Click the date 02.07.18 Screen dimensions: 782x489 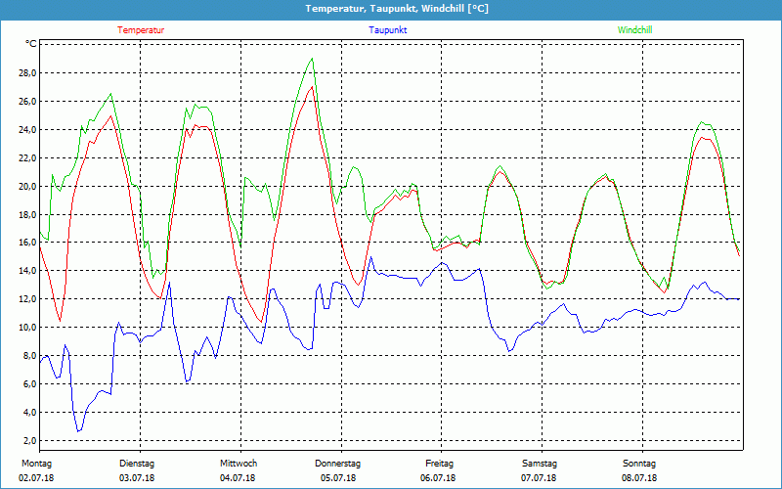[36, 478]
